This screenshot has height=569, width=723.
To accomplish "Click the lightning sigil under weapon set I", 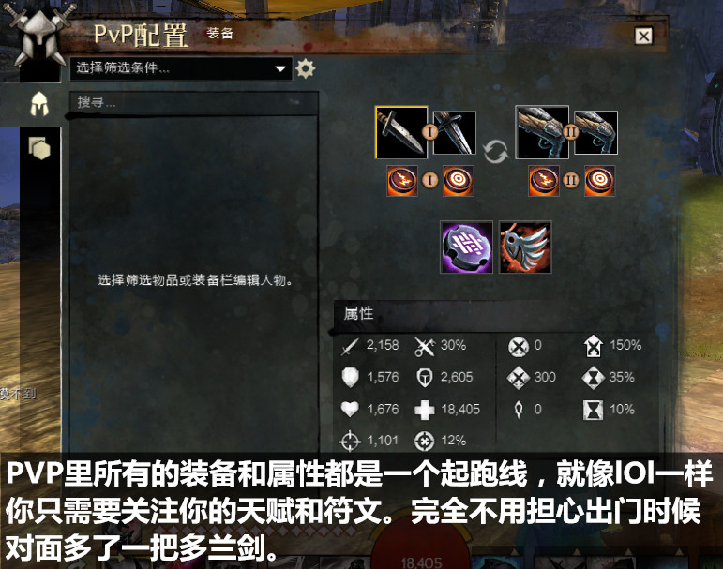I will (x=402, y=180).
